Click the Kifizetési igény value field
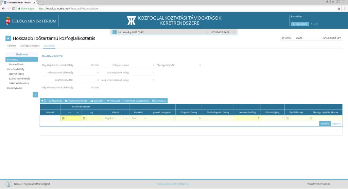Viewport: 348px width, 189px height. 272,118
